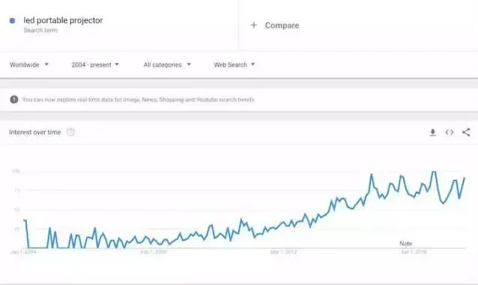Viewport: 478px width, 285px height.
Task: Click the info icon in the notification banner
Action: point(14,99)
